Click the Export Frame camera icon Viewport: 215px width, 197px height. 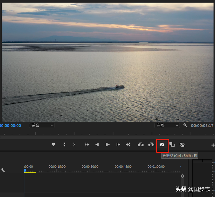(x=162, y=145)
